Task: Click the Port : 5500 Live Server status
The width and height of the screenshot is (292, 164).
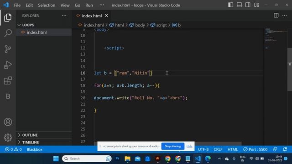Action: point(255,149)
